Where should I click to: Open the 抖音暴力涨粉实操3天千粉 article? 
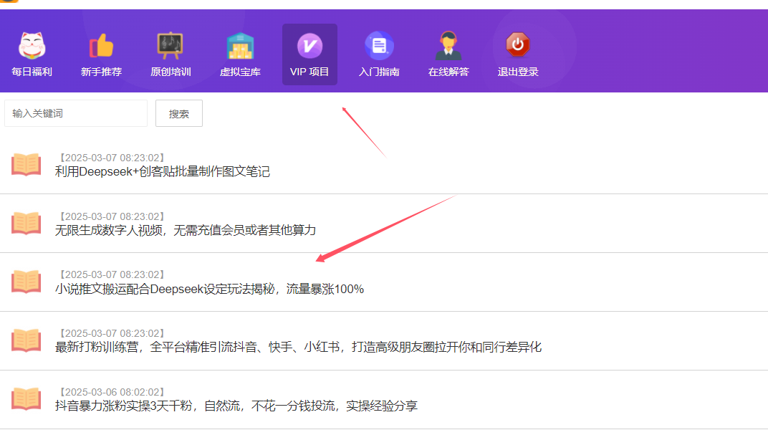point(236,406)
